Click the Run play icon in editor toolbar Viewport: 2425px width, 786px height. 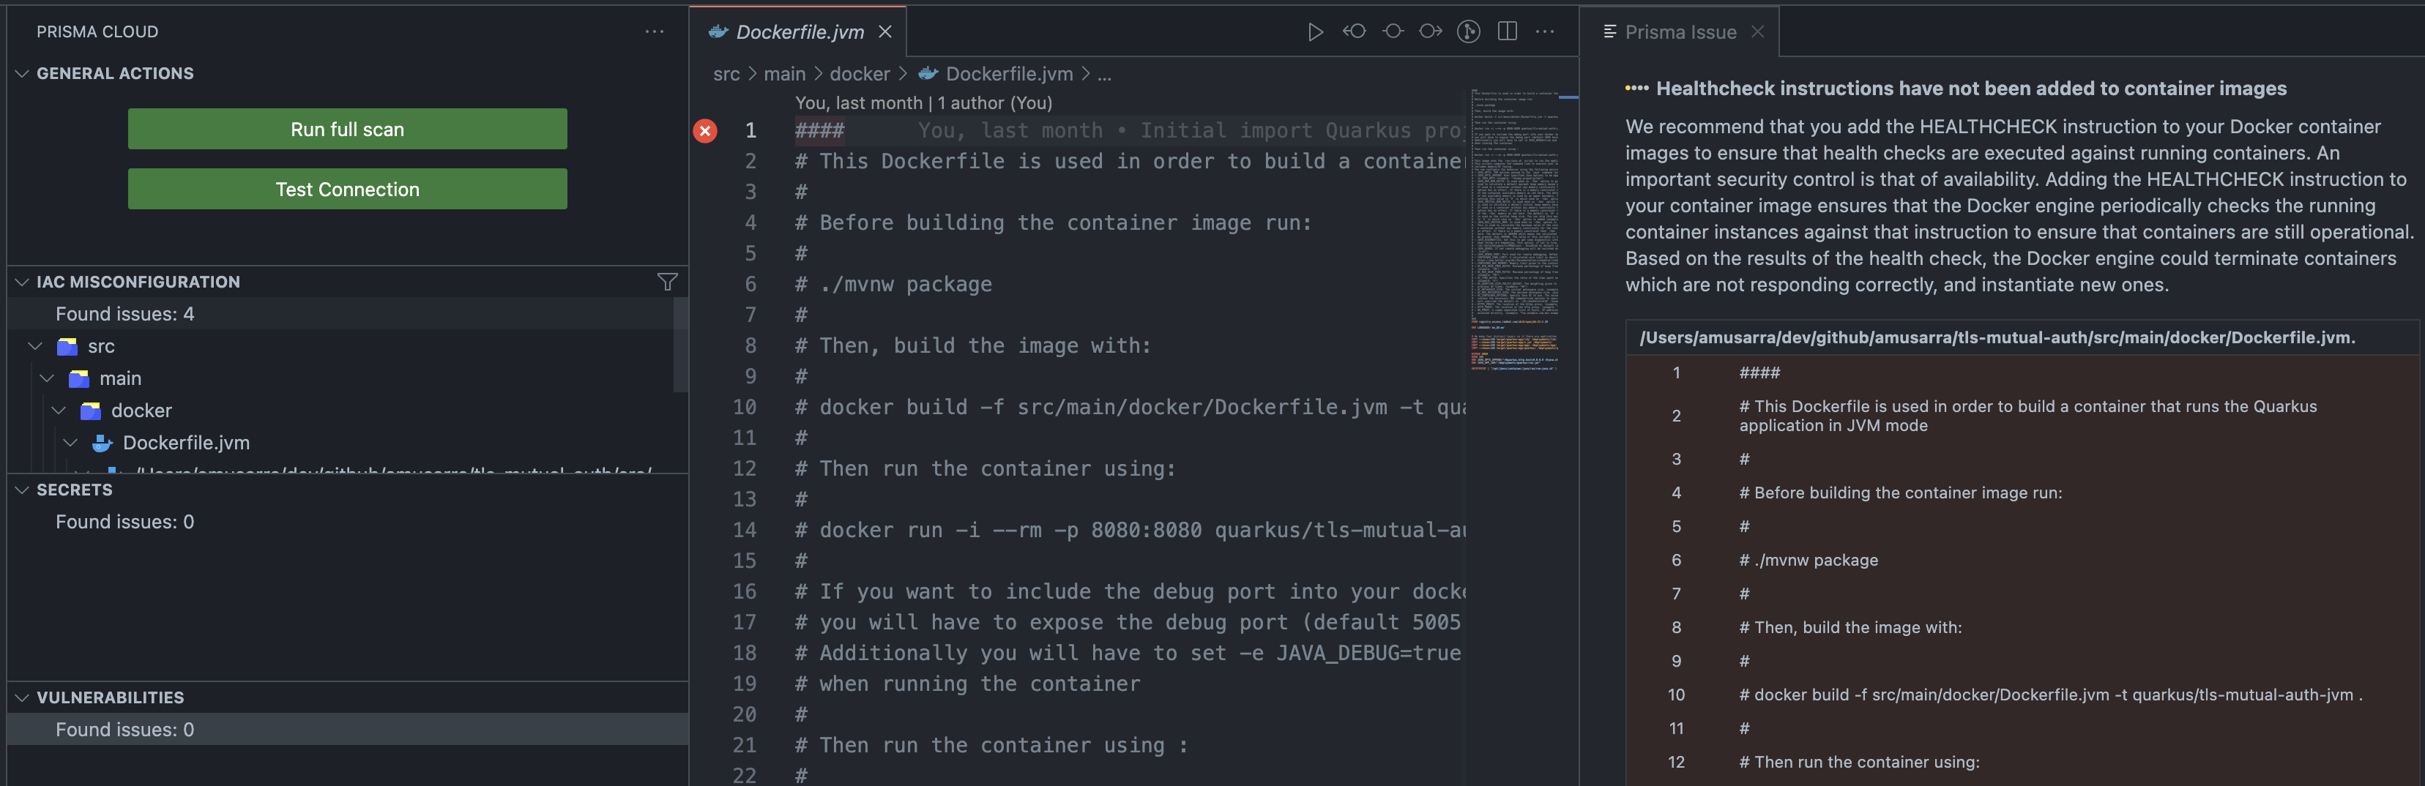click(x=1315, y=32)
